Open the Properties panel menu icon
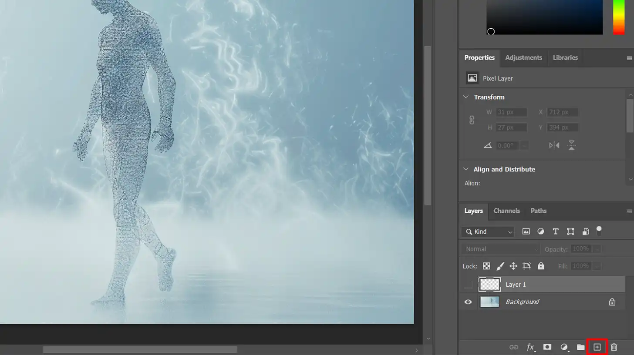 629,58
